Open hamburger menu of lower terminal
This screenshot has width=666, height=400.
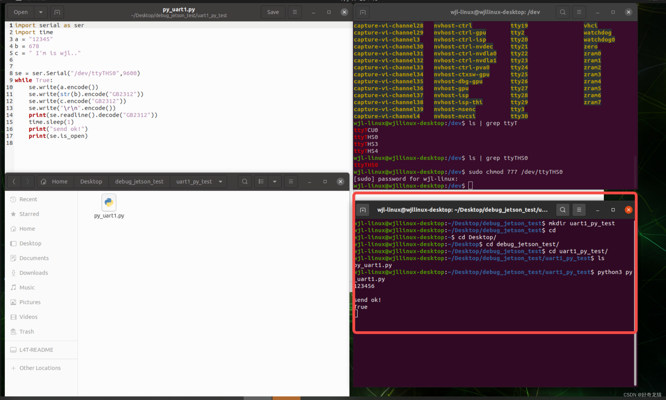579,210
